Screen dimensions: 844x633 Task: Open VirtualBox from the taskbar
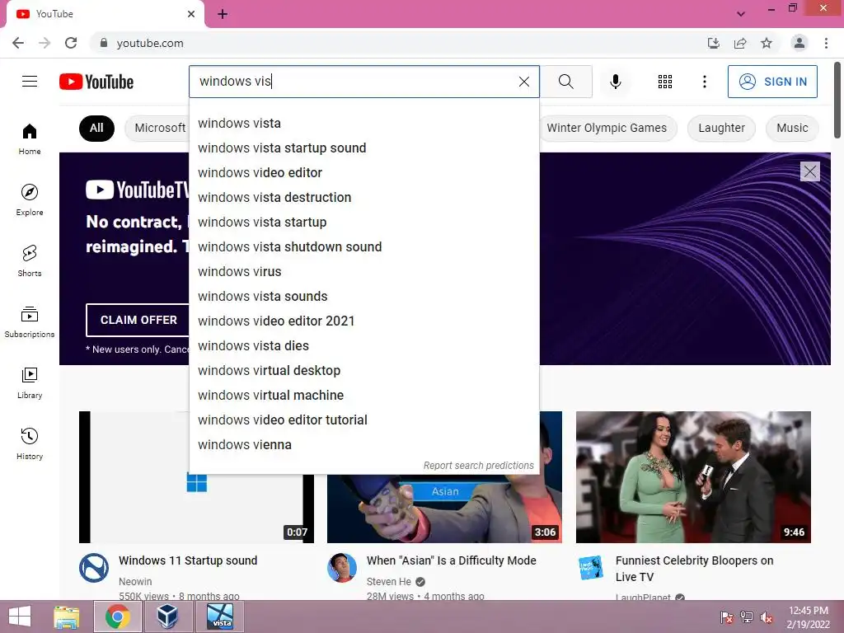167,617
